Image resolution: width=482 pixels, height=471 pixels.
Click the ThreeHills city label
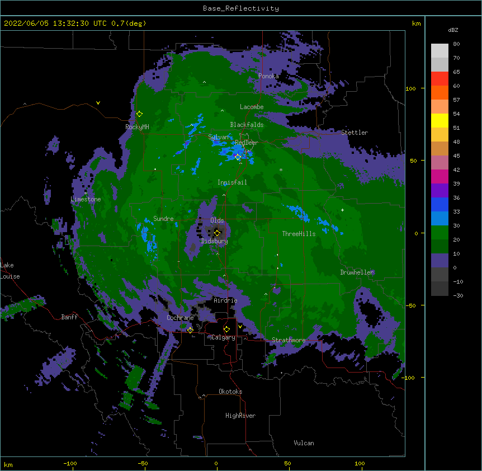pos(299,234)
